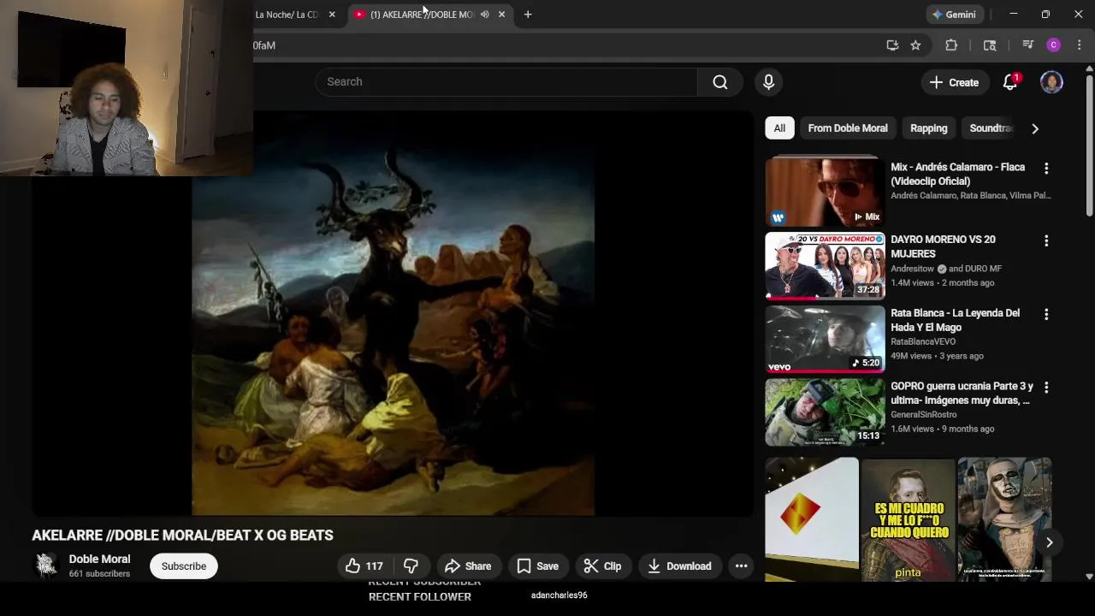
Task: Open the Rata Blanca La Leyenda thumbnail
Action: click(x=825, y=339)
